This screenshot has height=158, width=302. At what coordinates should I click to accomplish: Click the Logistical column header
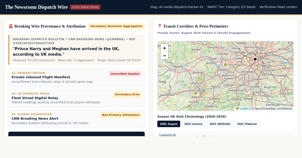[167, 135]
